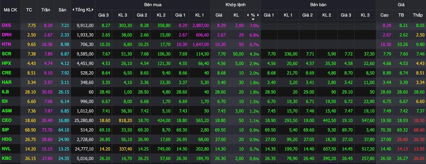
Task: Click left arrow next to % header
Action: tap(248, 15)
